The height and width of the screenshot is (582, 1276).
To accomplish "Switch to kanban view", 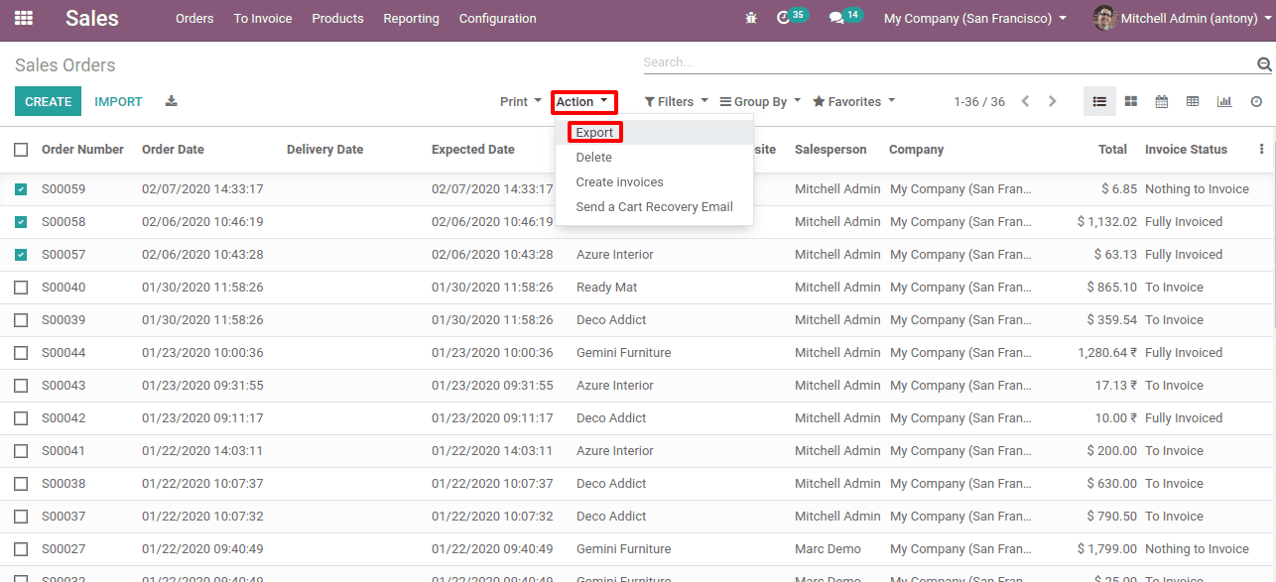I will (x=1131, y=101).
